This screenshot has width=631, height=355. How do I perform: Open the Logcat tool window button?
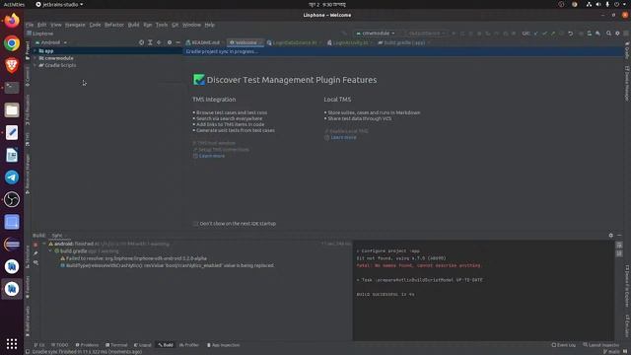[143, 345]
